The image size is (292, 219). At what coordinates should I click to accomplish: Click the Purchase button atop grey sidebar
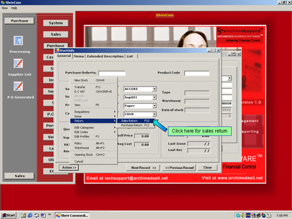pyautogui.click(x=19, y=21)
